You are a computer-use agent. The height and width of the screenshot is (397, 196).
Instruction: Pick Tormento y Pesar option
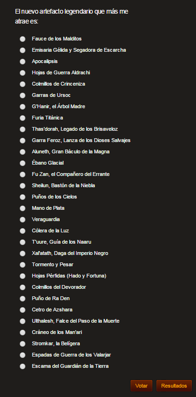pos(23,265)
